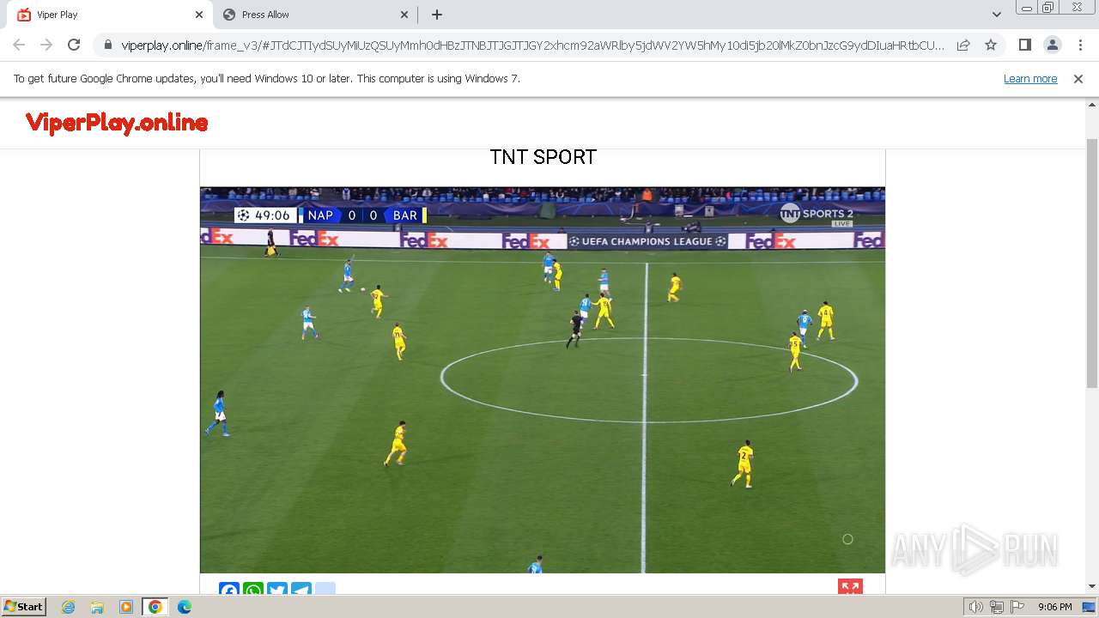Image resolution: width=1099 pixels, height=618 pixels.
Task: Dismiss the Chrome update notification bar
Action: [1078, 79]
